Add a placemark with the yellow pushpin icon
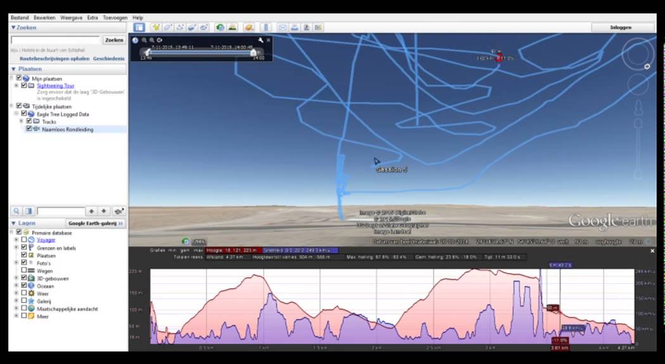 tap(156, 28)
